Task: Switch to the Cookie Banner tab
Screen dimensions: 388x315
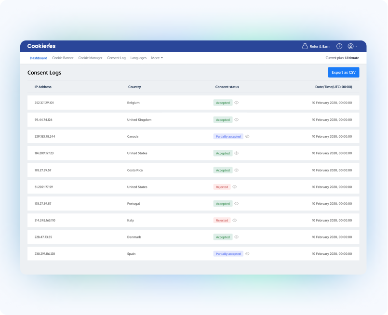Action: coord(63,58)
